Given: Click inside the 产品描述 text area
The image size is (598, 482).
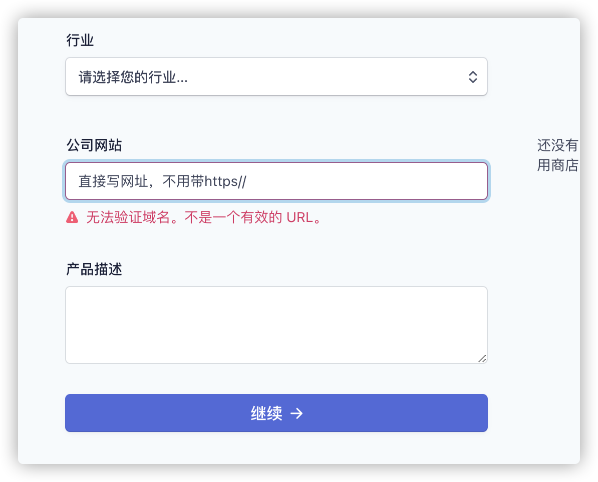Looking at the screenshot, I should [276, 324].
